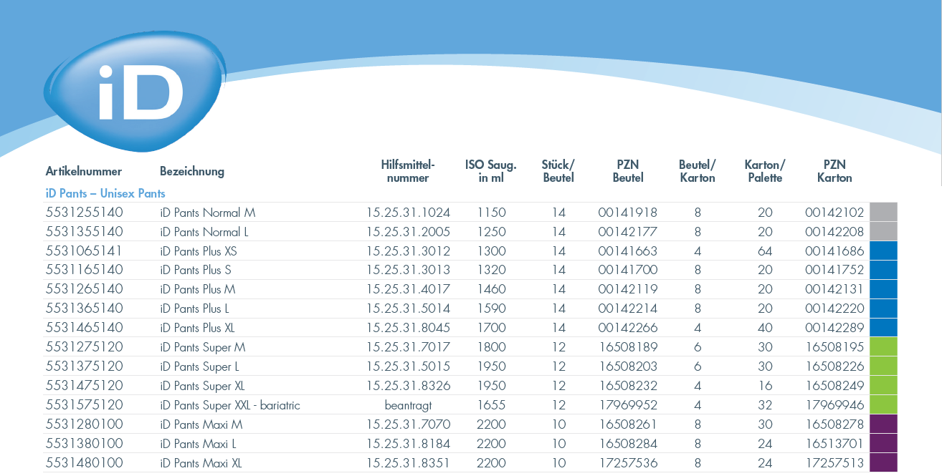The height and width of the screenshot is (476, 942).
Task: Click PZN Karton 00142102
Action: pyautogui.click(x=834, y=213)
